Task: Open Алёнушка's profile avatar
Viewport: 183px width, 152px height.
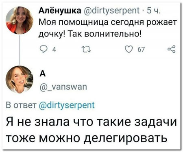Action: (20, 21)
